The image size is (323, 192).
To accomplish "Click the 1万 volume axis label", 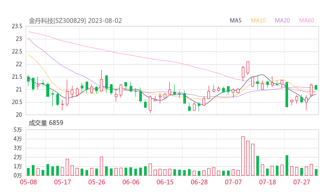I will tap(18, 166).
